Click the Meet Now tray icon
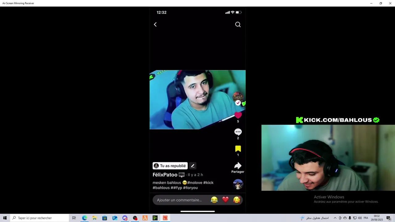 click(340, 218)
